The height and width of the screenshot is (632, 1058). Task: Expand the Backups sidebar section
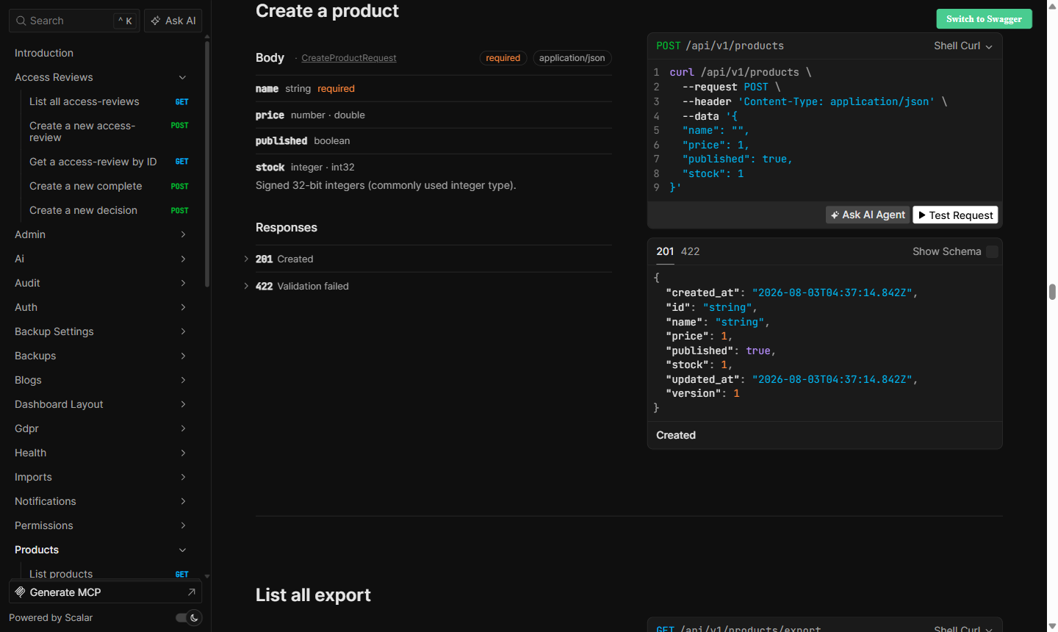coord(183,356)
